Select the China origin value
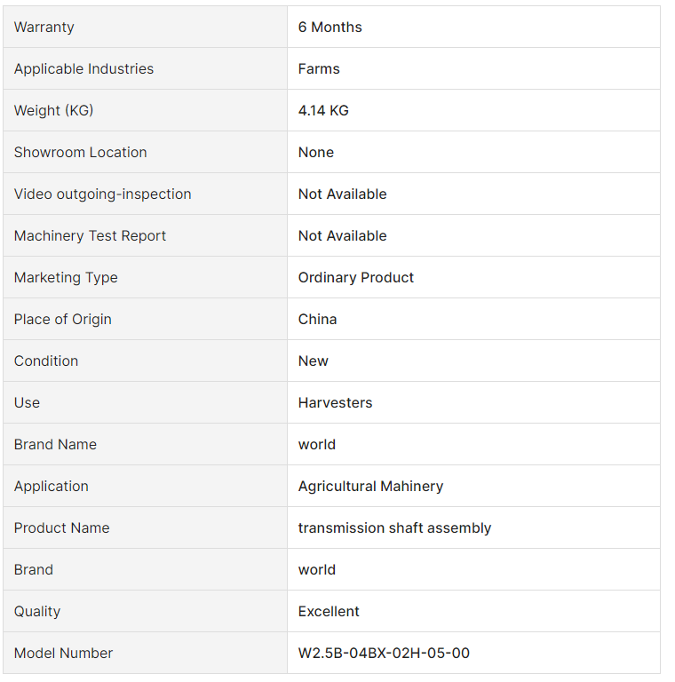 click(x=317, y=320)
